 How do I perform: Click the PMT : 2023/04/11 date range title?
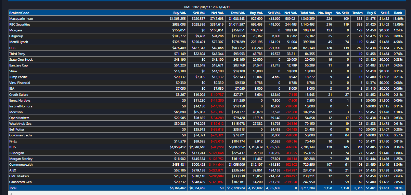point(207,7)
